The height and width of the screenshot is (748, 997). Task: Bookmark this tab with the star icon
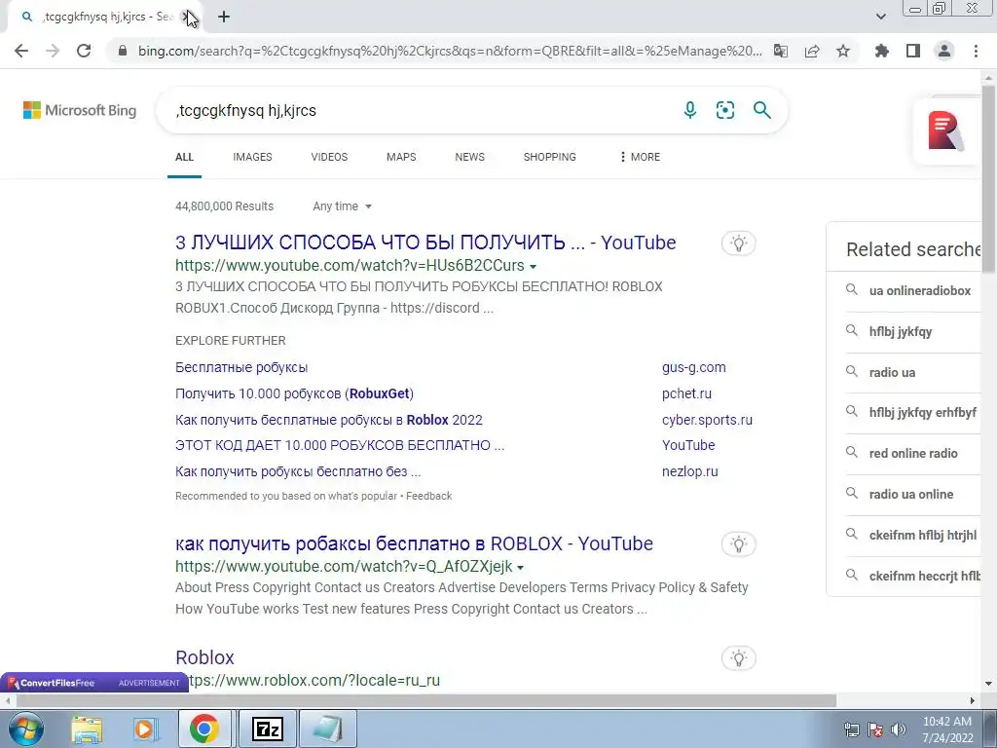tap(843, 51)
